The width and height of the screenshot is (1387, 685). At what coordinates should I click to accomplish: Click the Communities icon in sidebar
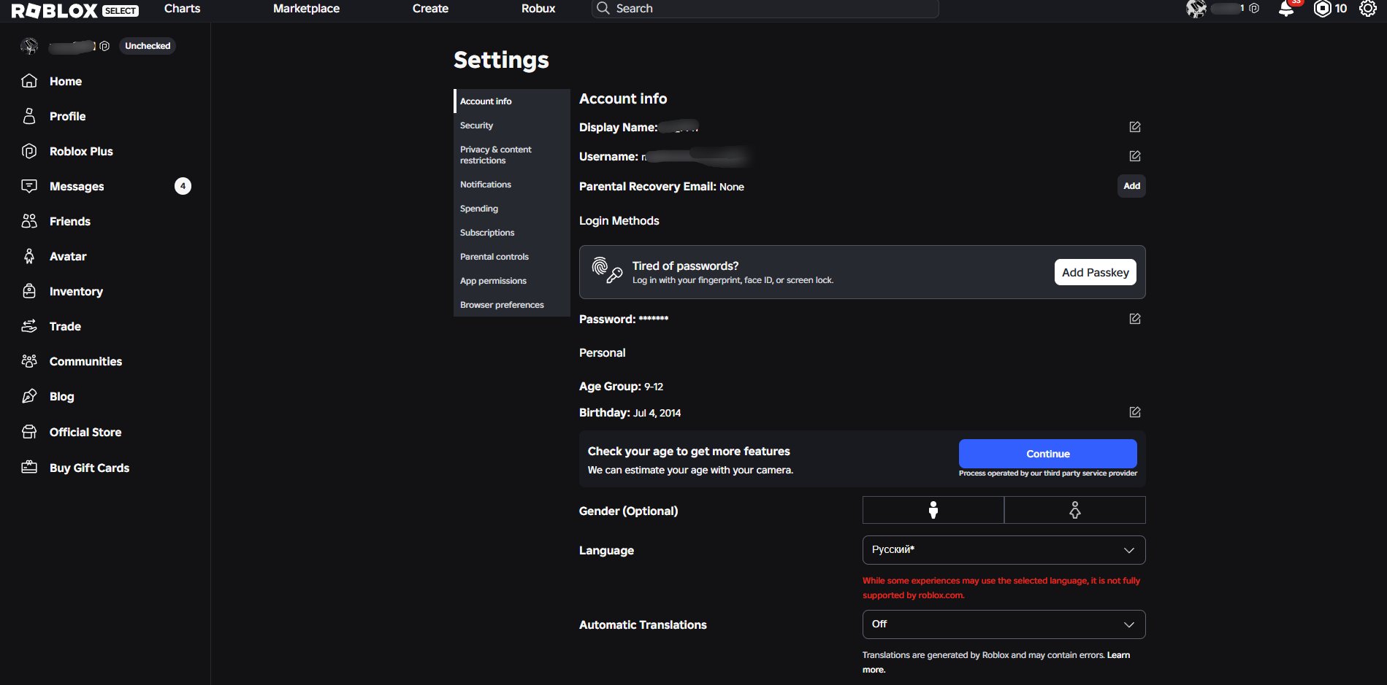pyautogui.click(x=29, y=361)
